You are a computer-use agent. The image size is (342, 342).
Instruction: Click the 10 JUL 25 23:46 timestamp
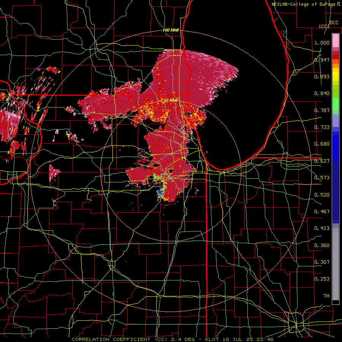(x=249, y=339)
